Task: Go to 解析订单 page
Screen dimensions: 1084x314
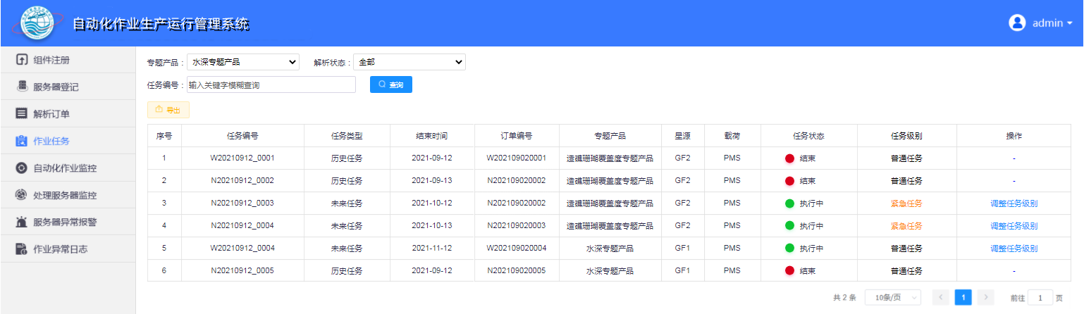Action: pos(68,113)
